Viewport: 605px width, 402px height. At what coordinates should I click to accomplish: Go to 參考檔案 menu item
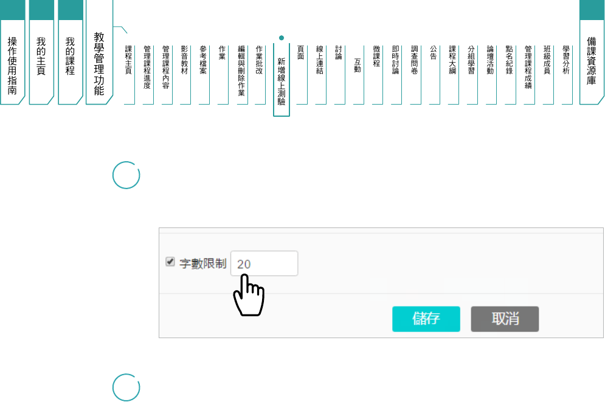pyautogui.click(x=203, y=60)
